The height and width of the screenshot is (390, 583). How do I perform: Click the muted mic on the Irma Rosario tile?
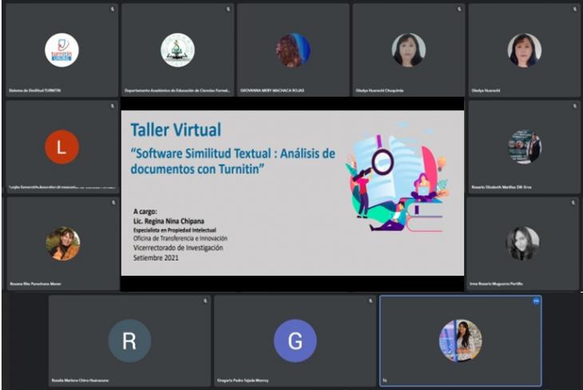coord(573,203)
